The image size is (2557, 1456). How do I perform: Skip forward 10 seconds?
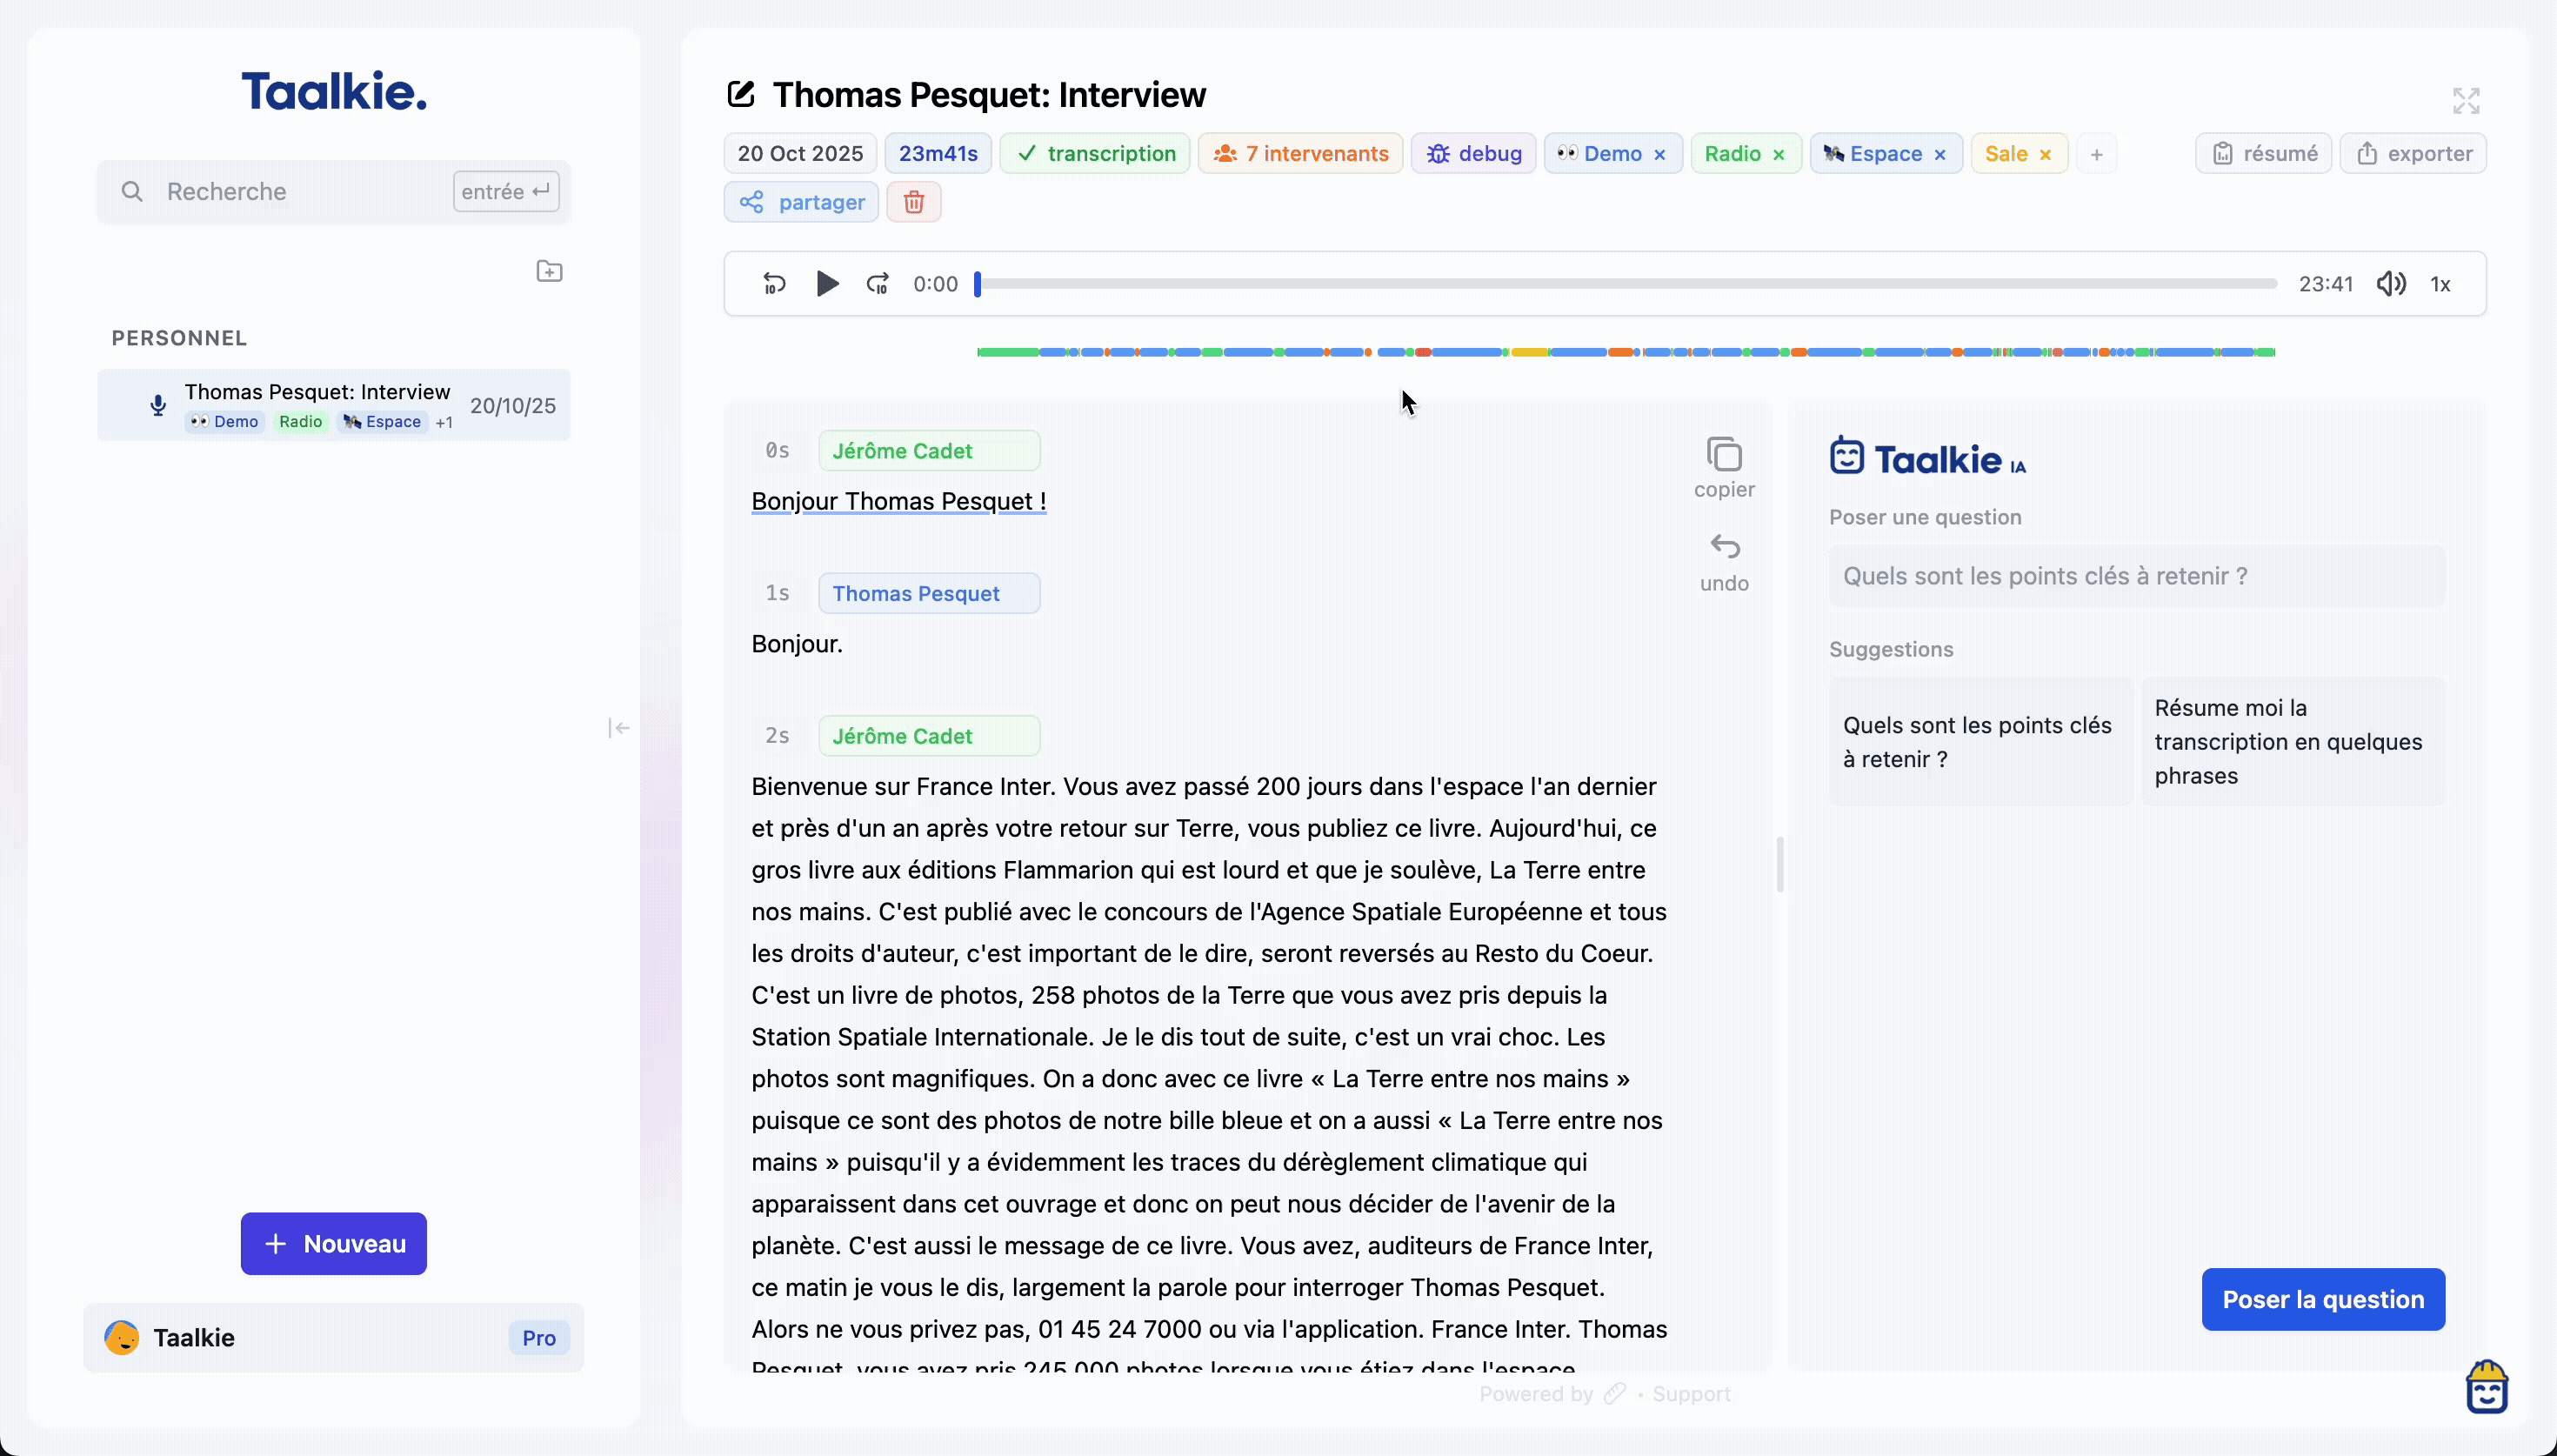click(x=878, y=284)
